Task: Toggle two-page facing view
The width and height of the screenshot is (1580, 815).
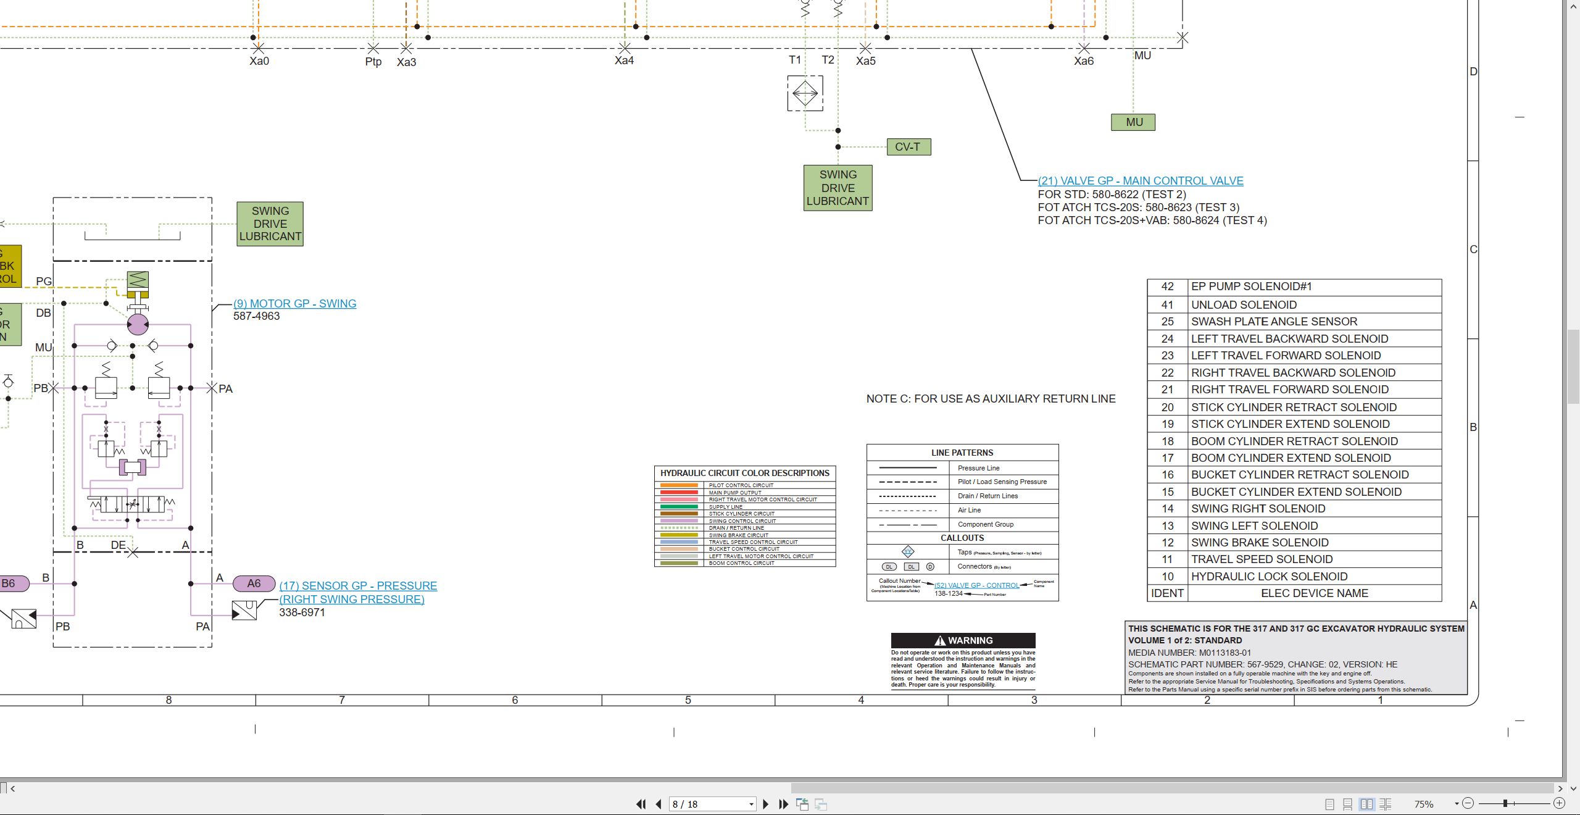Action: pyautogui.click(x=1366, y=804)
